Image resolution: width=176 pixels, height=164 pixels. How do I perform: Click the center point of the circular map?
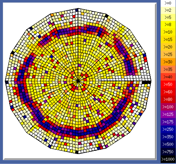click(78, 81)
